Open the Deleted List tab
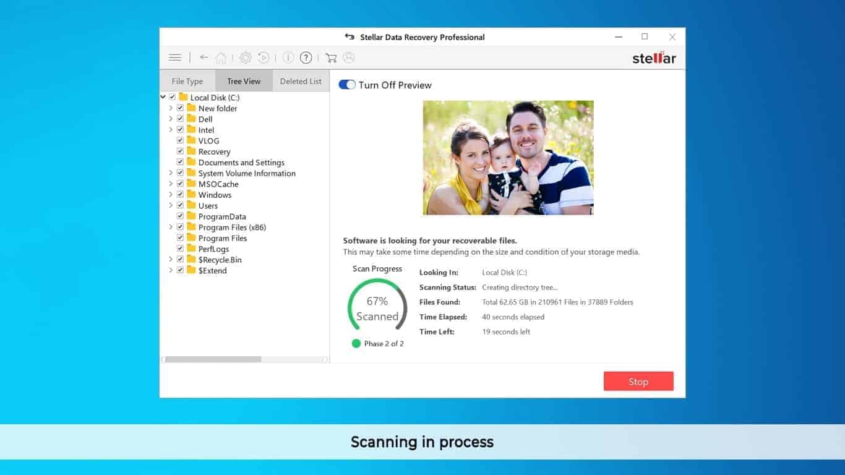The height and width of the screenshot is (475, 845). pyautogui.click(x=301, y=80)
